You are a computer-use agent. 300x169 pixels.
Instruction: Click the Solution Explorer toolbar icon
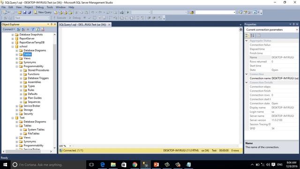coord(240,13)
